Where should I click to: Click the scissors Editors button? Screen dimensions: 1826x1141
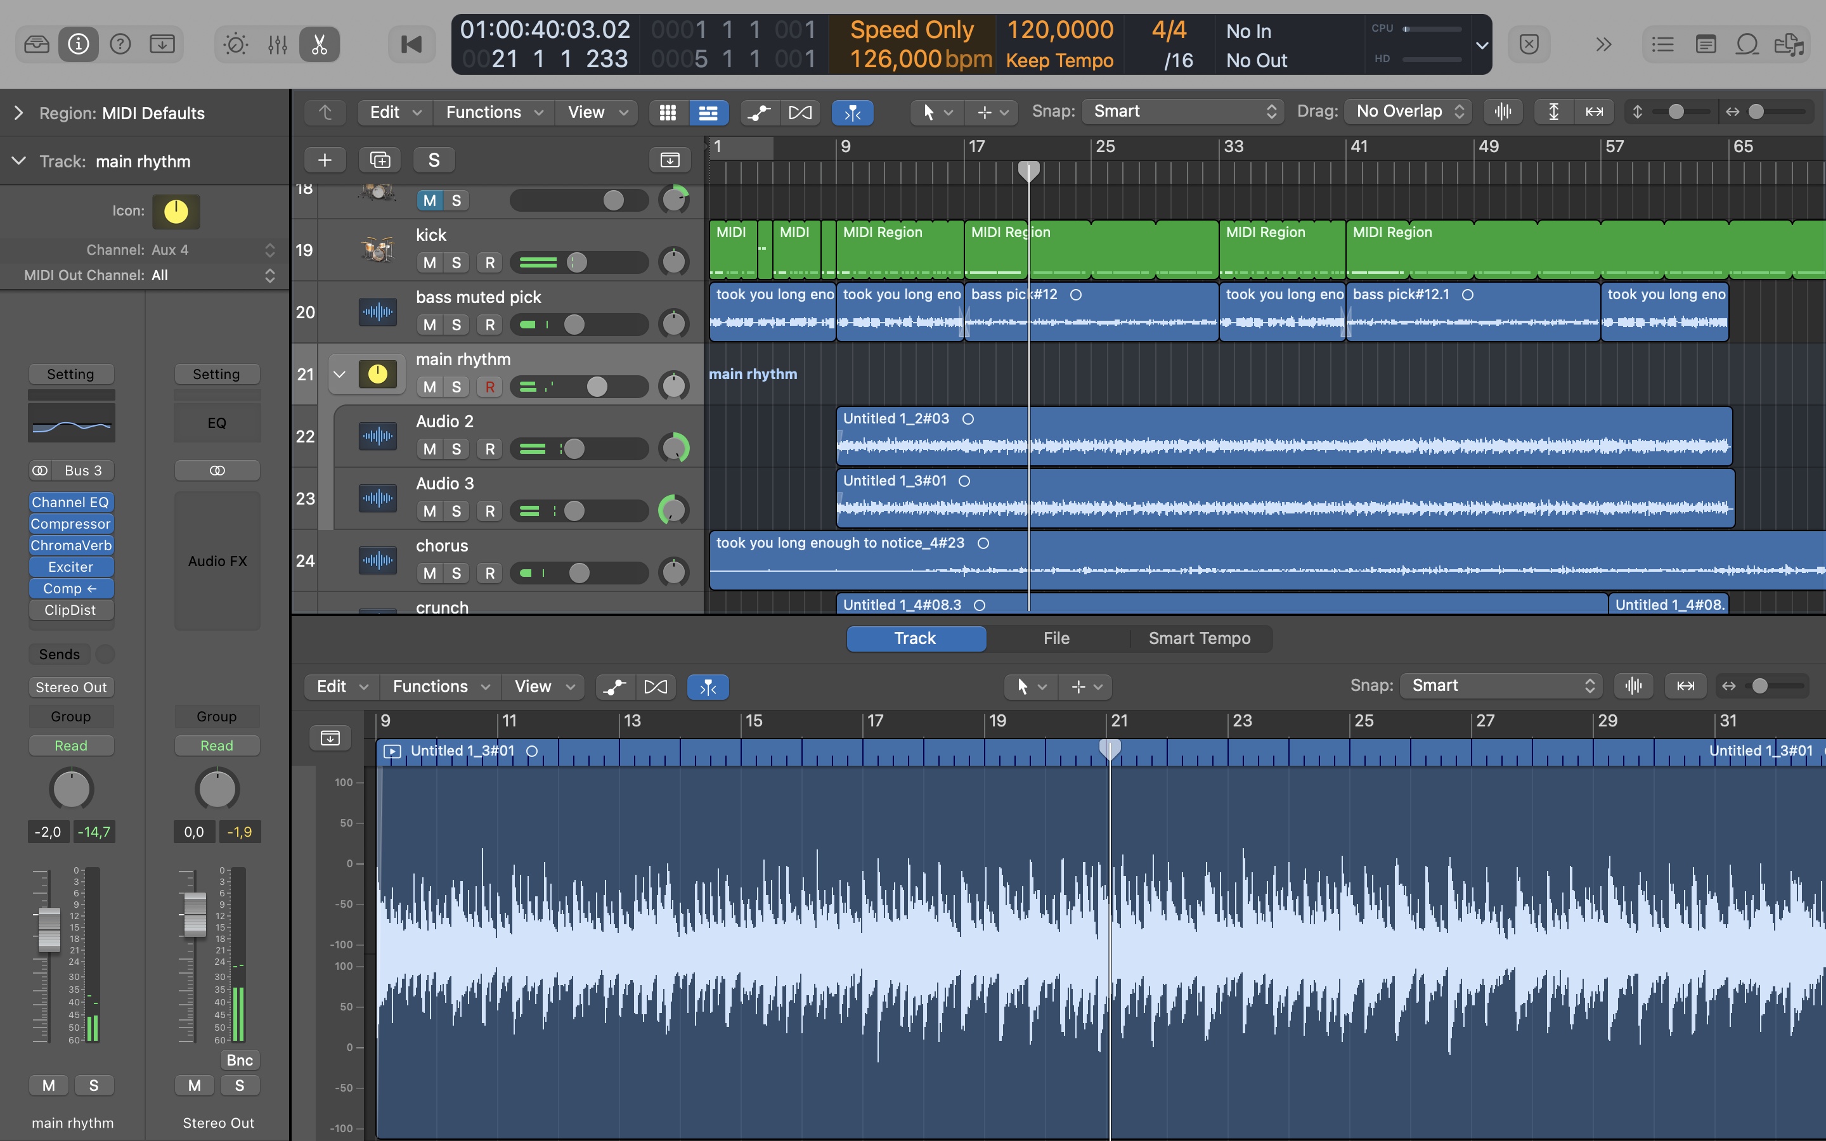(319, 44)
